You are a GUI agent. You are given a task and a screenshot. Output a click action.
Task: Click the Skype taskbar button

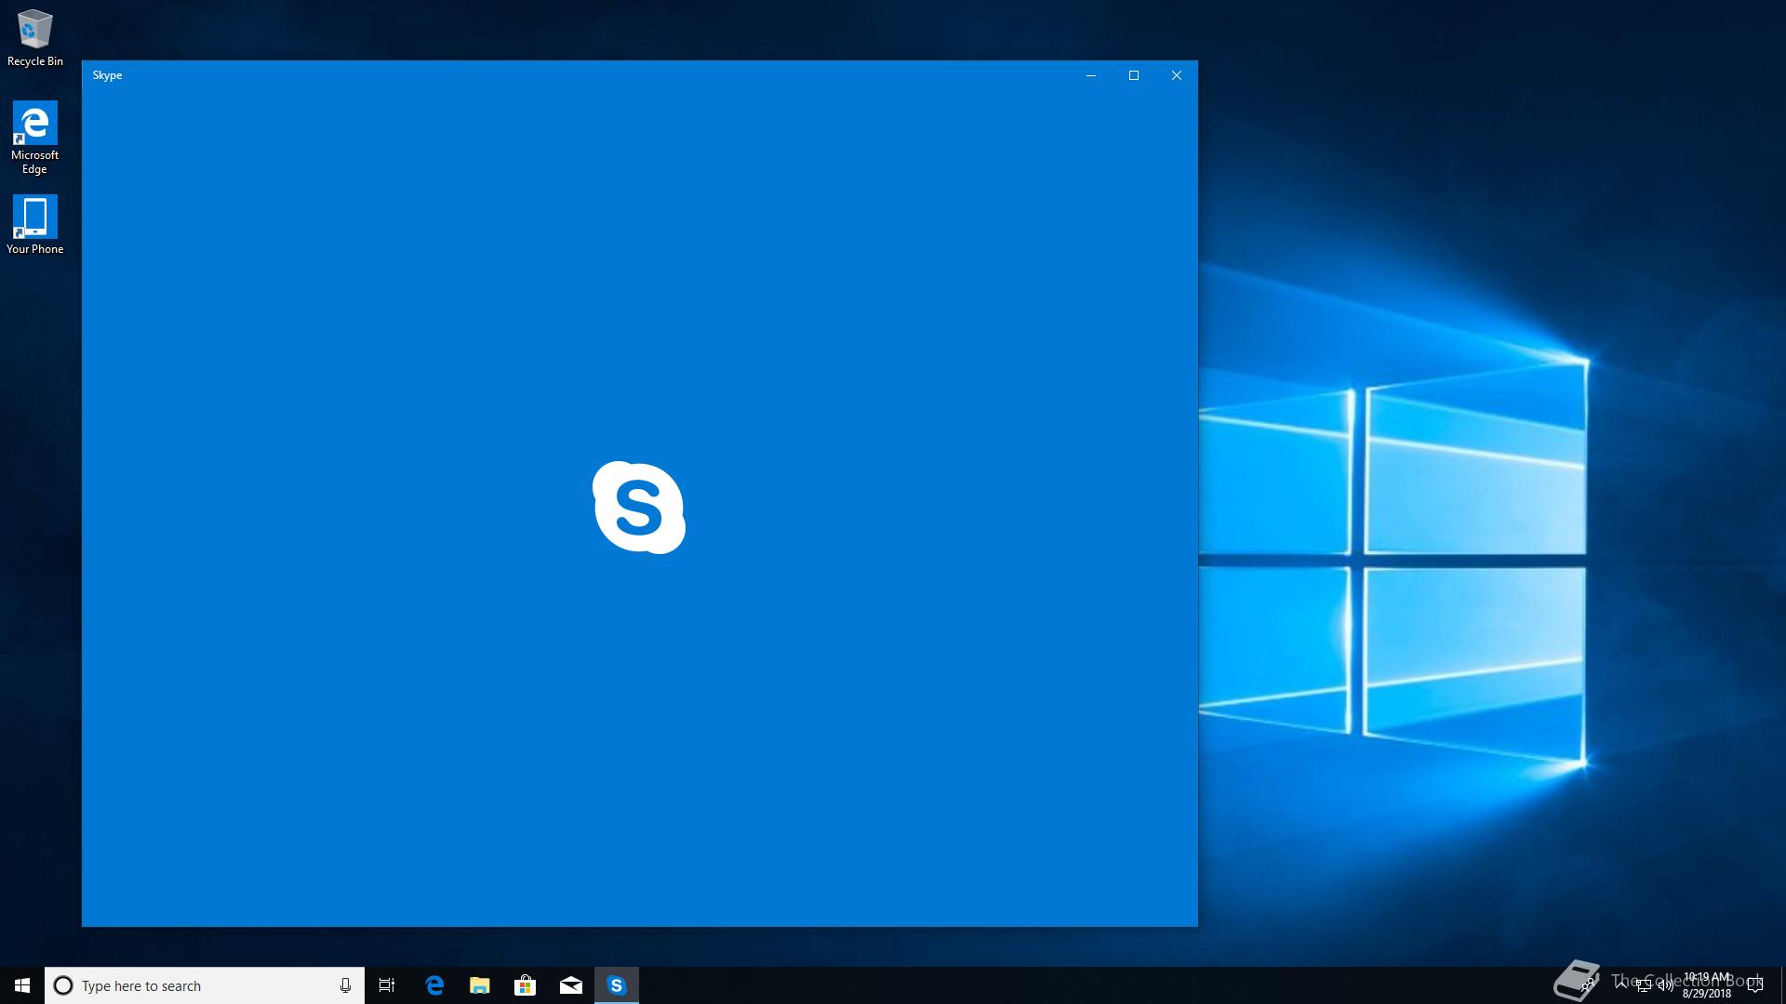617,985
